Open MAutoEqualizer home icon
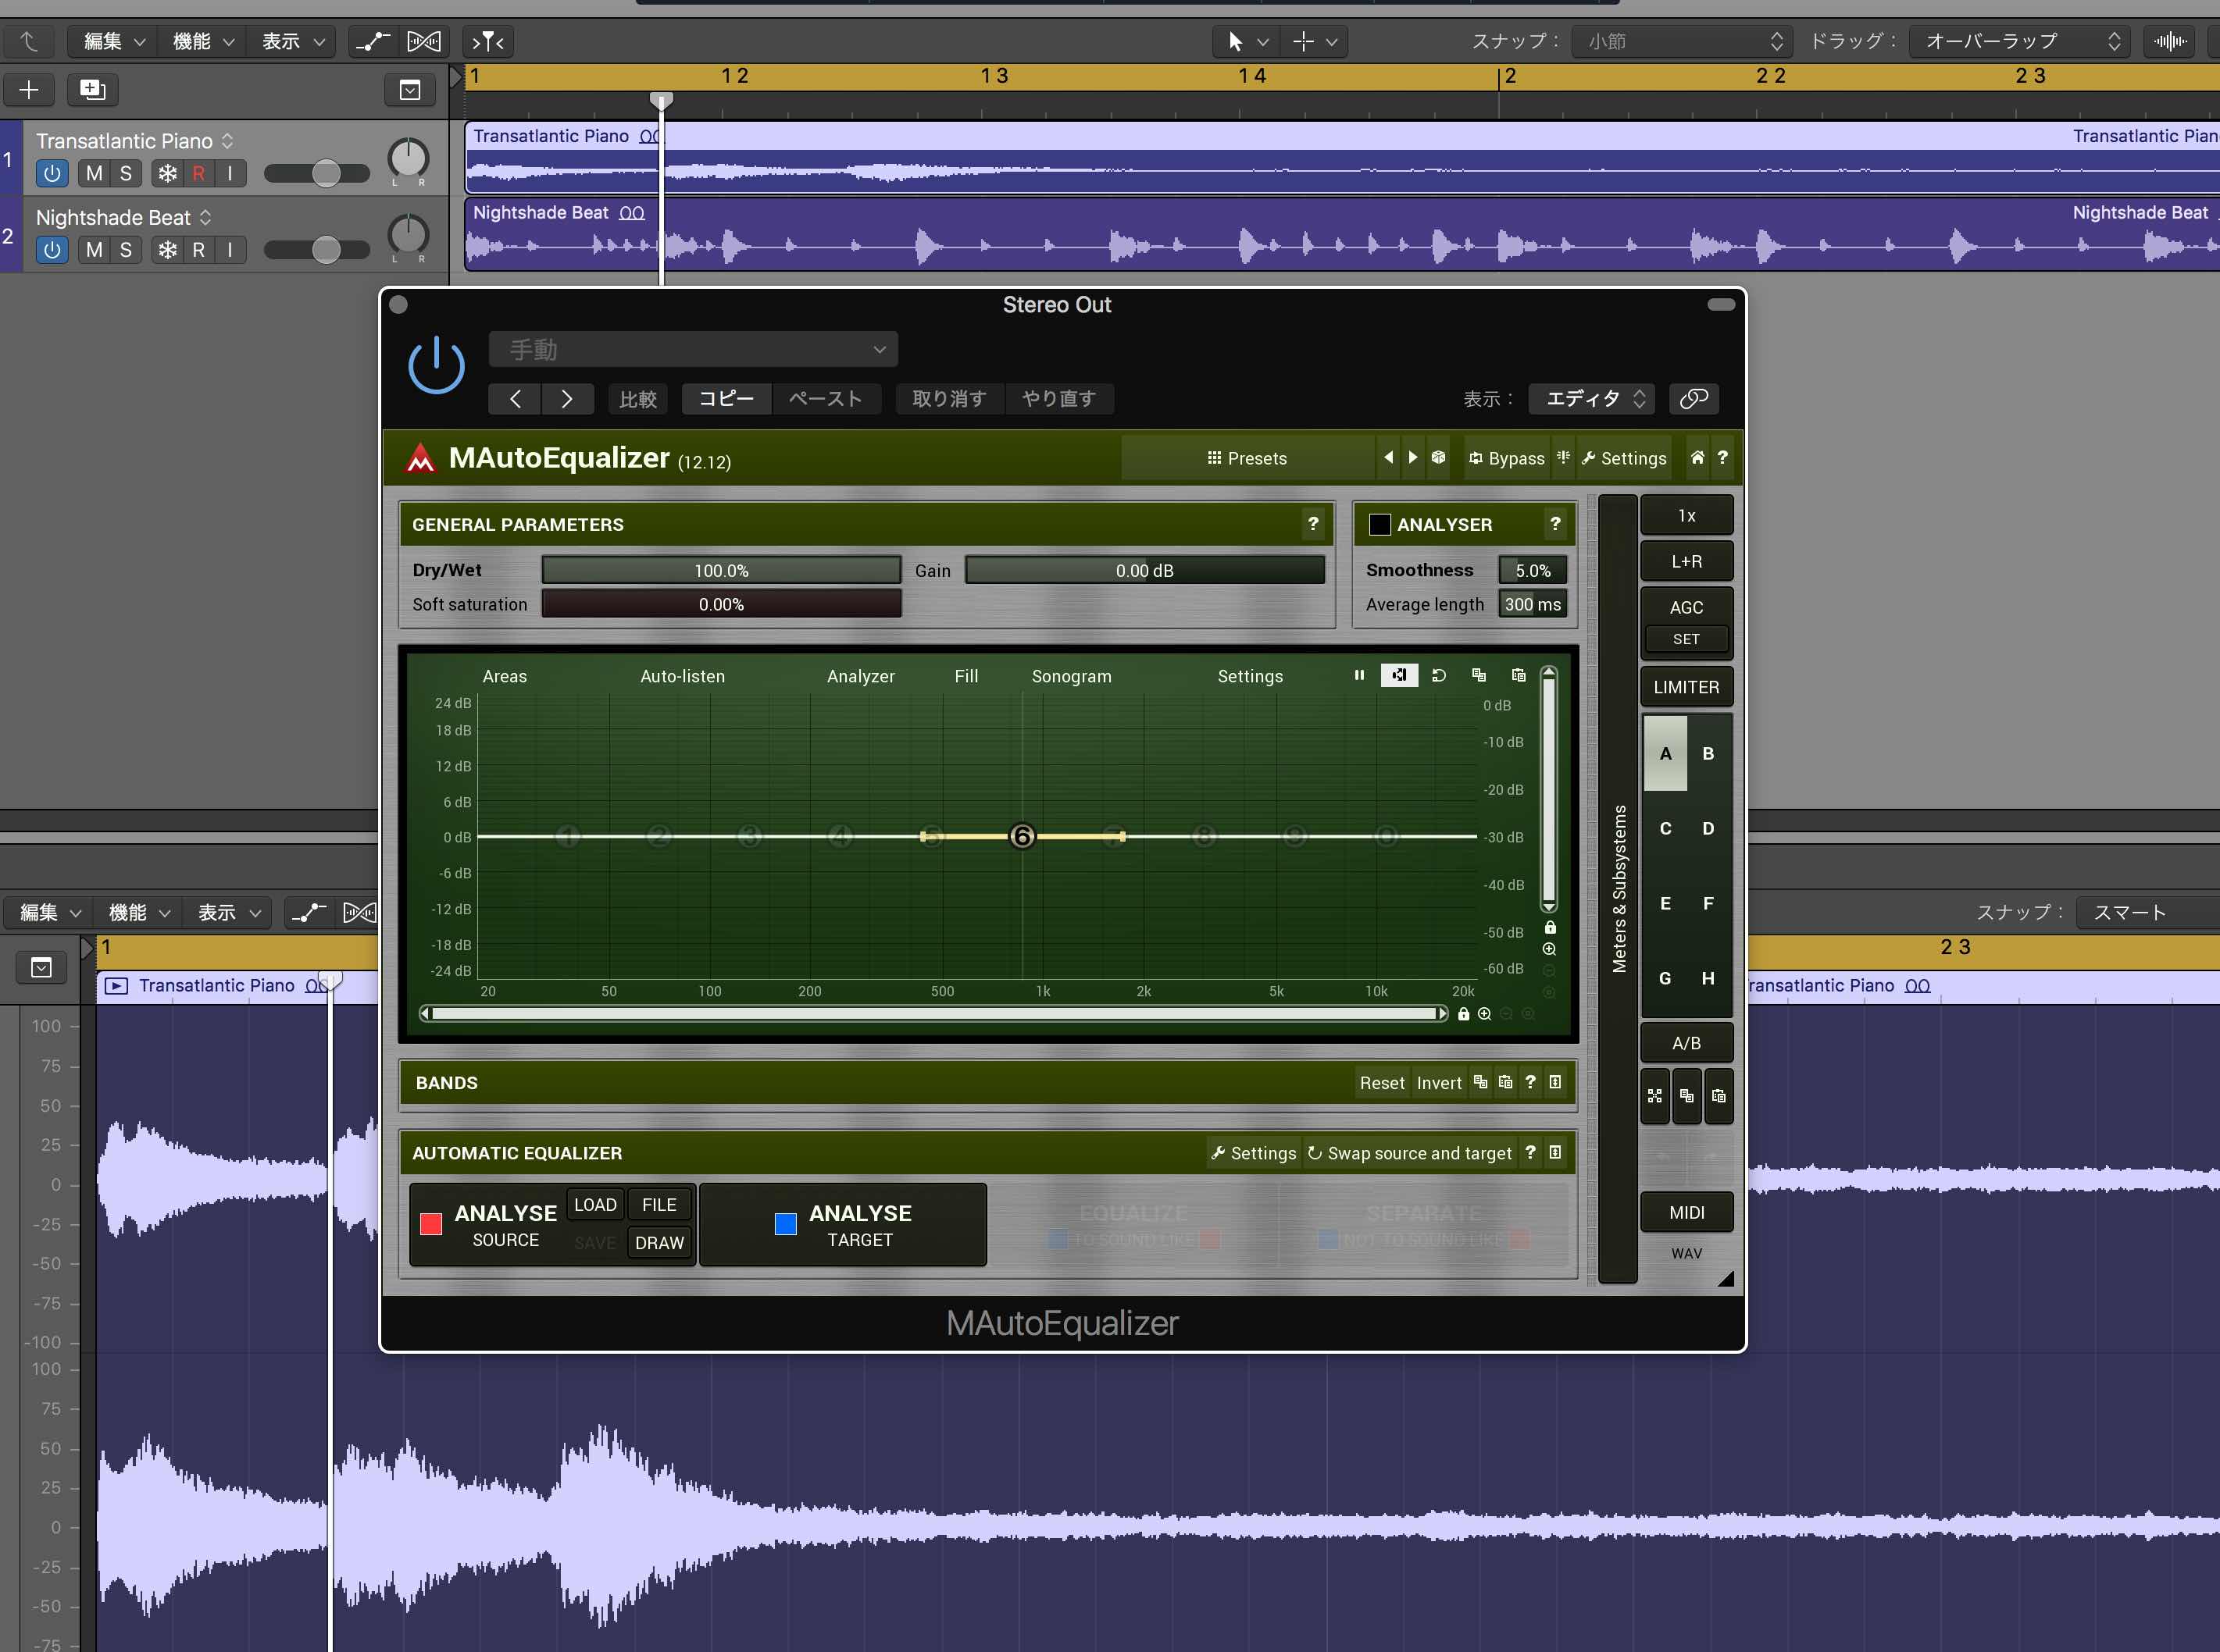 click(1697, 457)
